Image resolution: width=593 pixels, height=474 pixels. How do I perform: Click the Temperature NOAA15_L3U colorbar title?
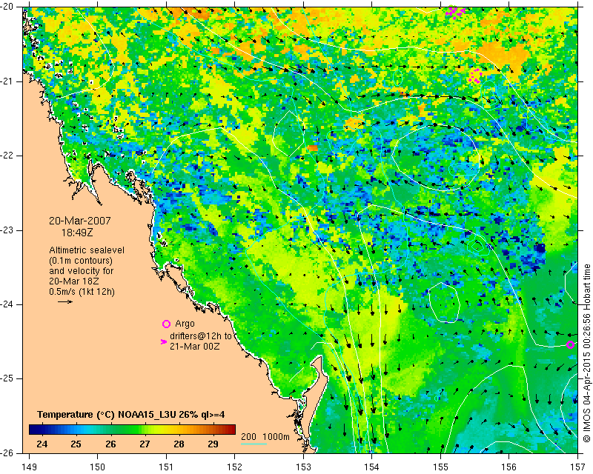(131, 415)
